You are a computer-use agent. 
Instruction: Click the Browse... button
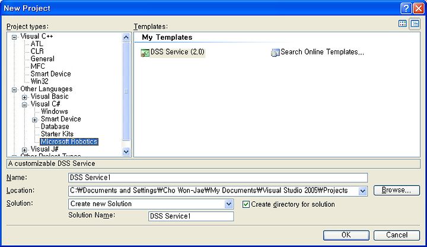pos(397,190)
